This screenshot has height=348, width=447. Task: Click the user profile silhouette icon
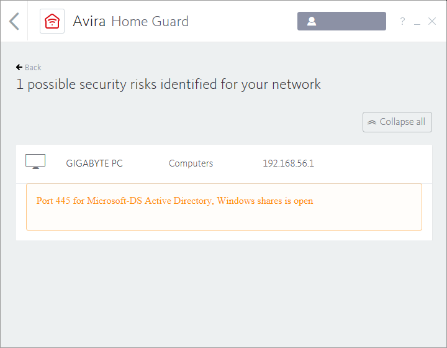[x=312, y=21]
